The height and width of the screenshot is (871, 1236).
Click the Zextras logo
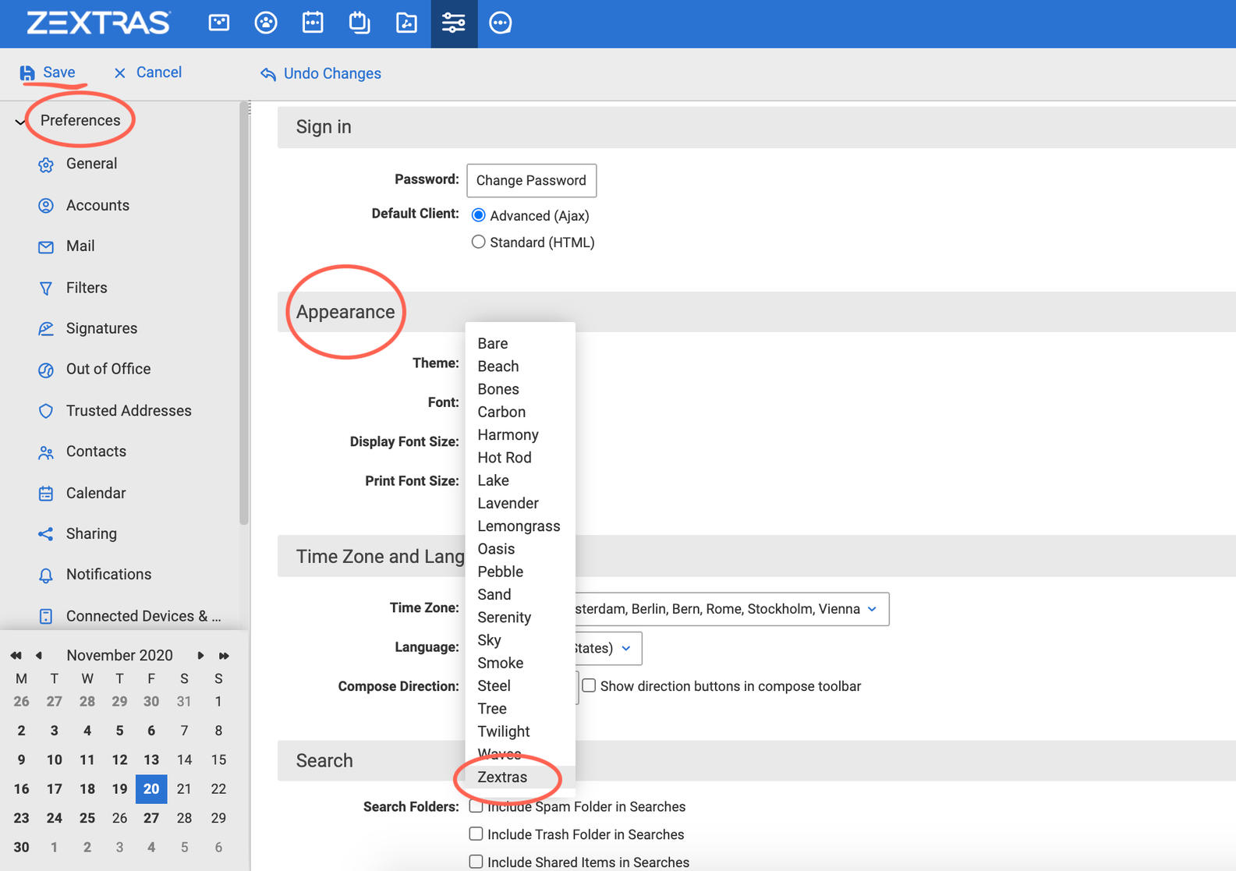click(x=98, y=23)
